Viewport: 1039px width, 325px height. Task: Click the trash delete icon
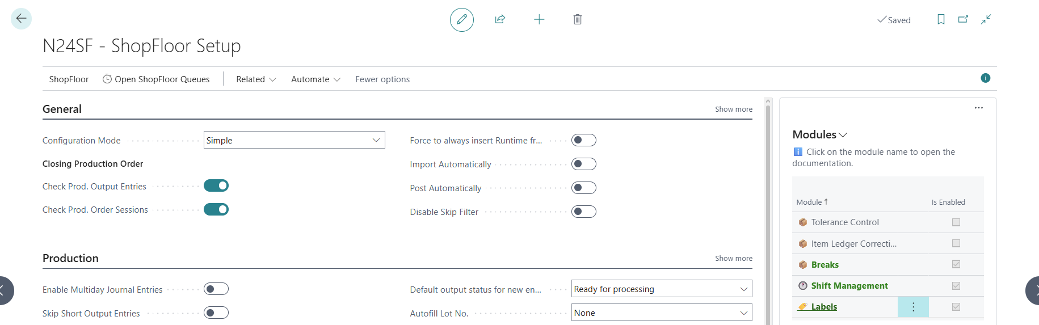[x=577, y=20]
